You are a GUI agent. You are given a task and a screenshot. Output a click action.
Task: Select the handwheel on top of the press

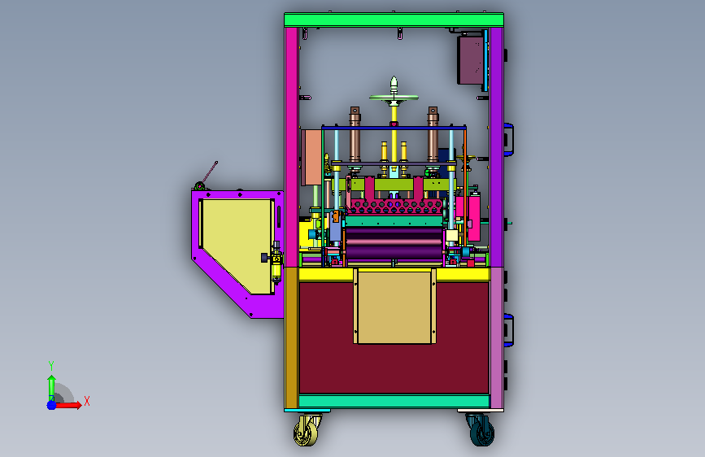394,97
